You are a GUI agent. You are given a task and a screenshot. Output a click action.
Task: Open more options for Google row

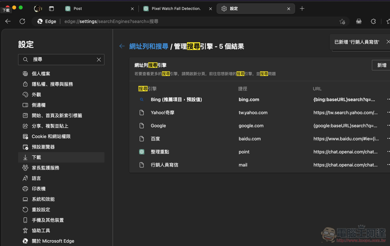coord(388,126)
